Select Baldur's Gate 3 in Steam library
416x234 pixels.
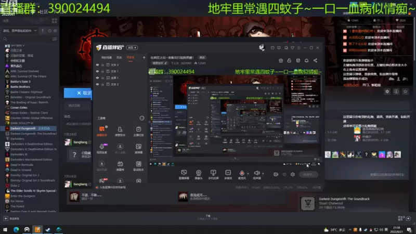tap(20, 82)
